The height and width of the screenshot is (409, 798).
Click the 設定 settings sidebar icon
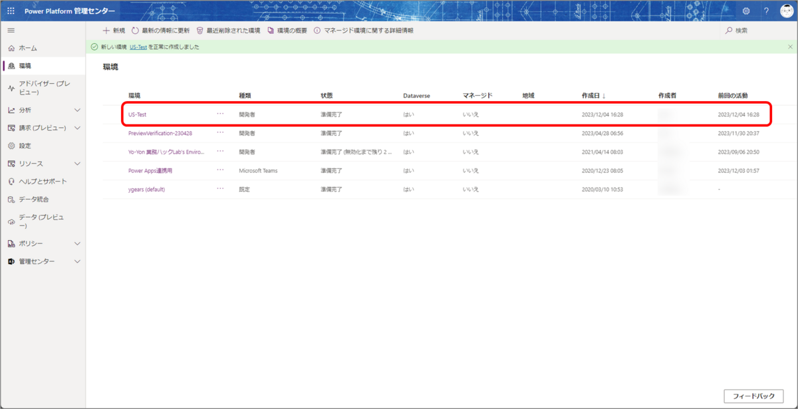click(11, 146)
